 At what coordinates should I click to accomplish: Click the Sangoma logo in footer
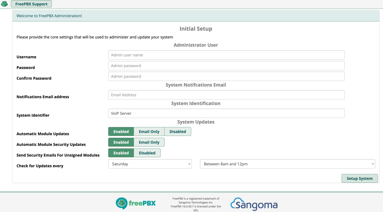click(x=254, y=204)
